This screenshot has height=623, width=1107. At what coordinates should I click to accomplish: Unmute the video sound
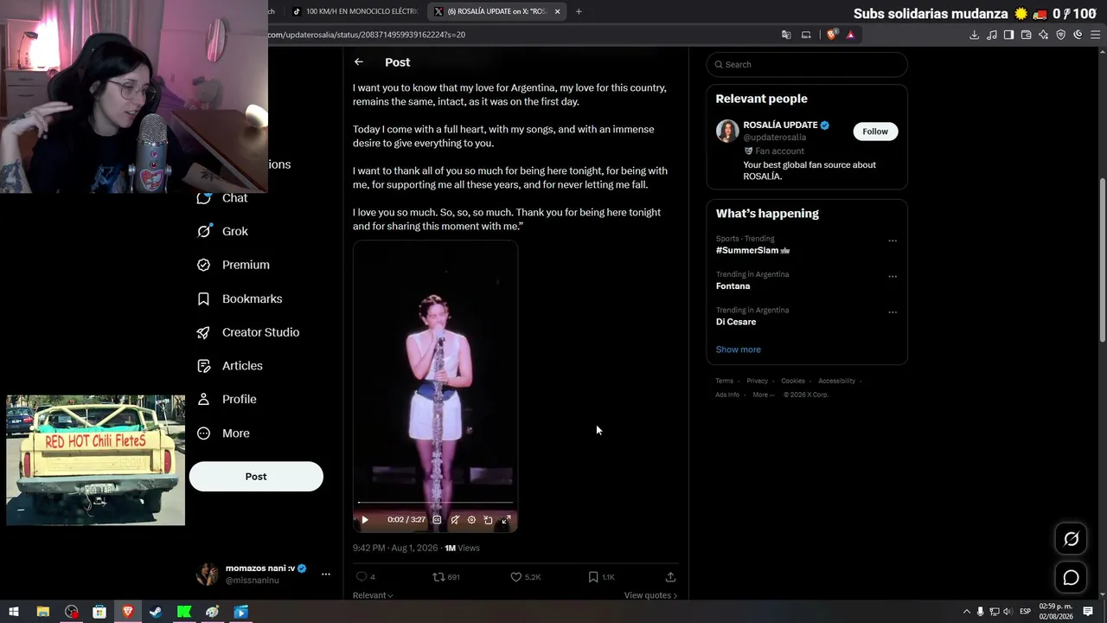coord(455,520)
